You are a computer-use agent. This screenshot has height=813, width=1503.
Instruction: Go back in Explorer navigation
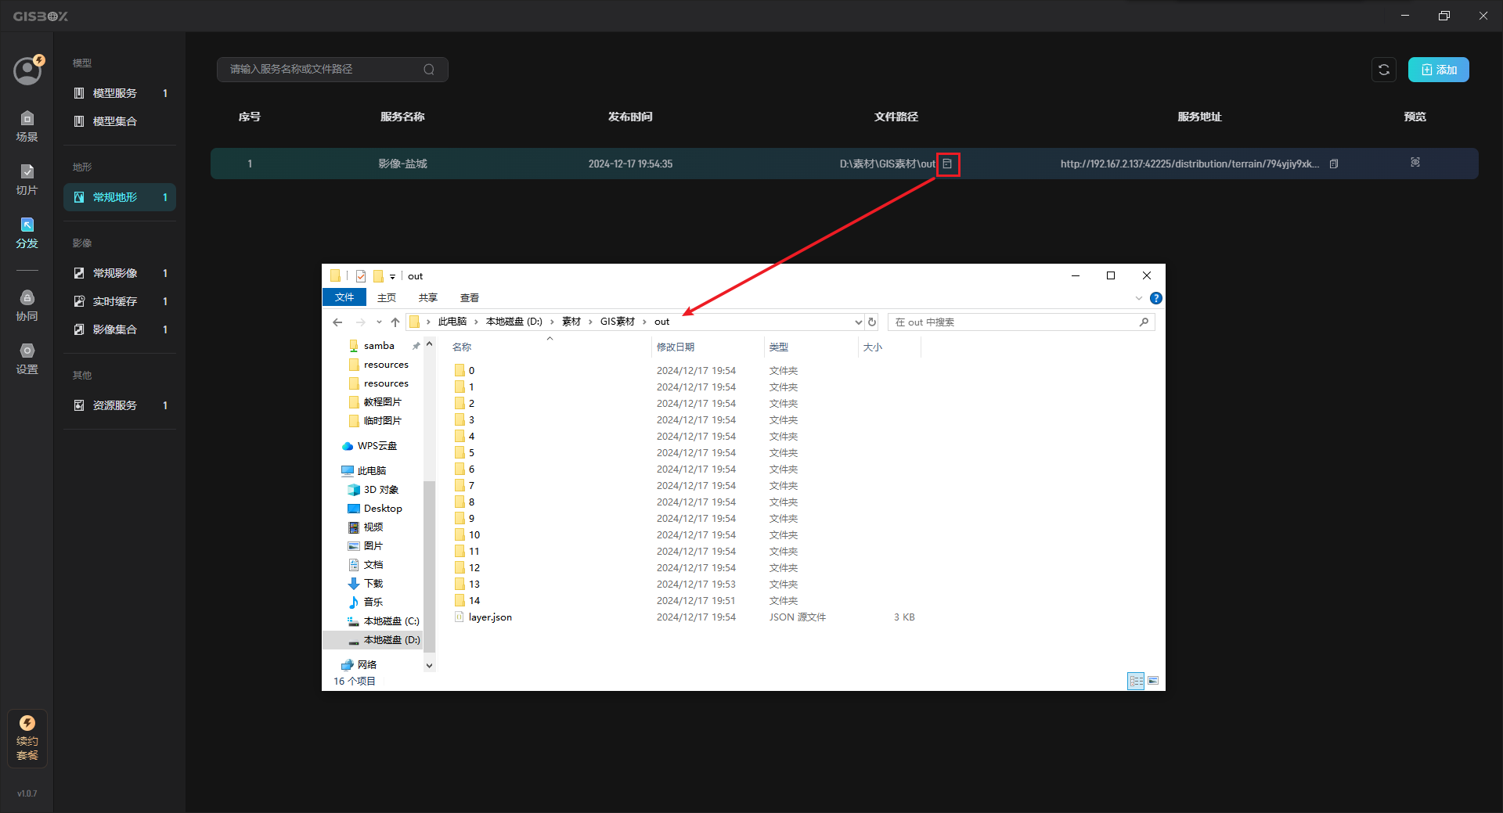(x=337, y=322)
